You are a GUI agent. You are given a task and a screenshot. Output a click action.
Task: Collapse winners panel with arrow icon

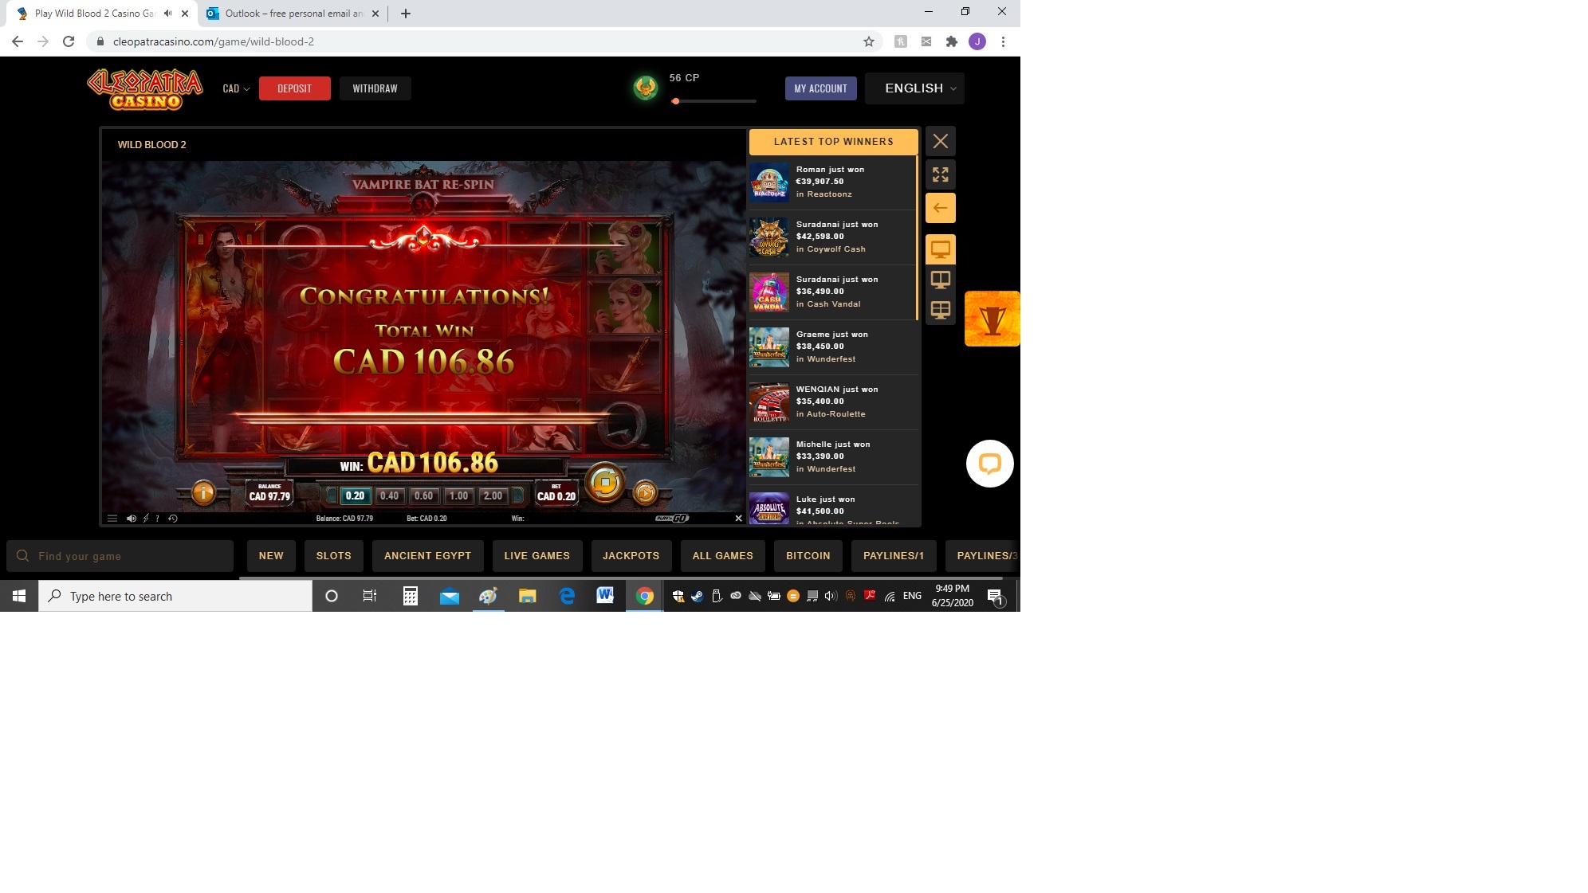(x=941, y=208)
